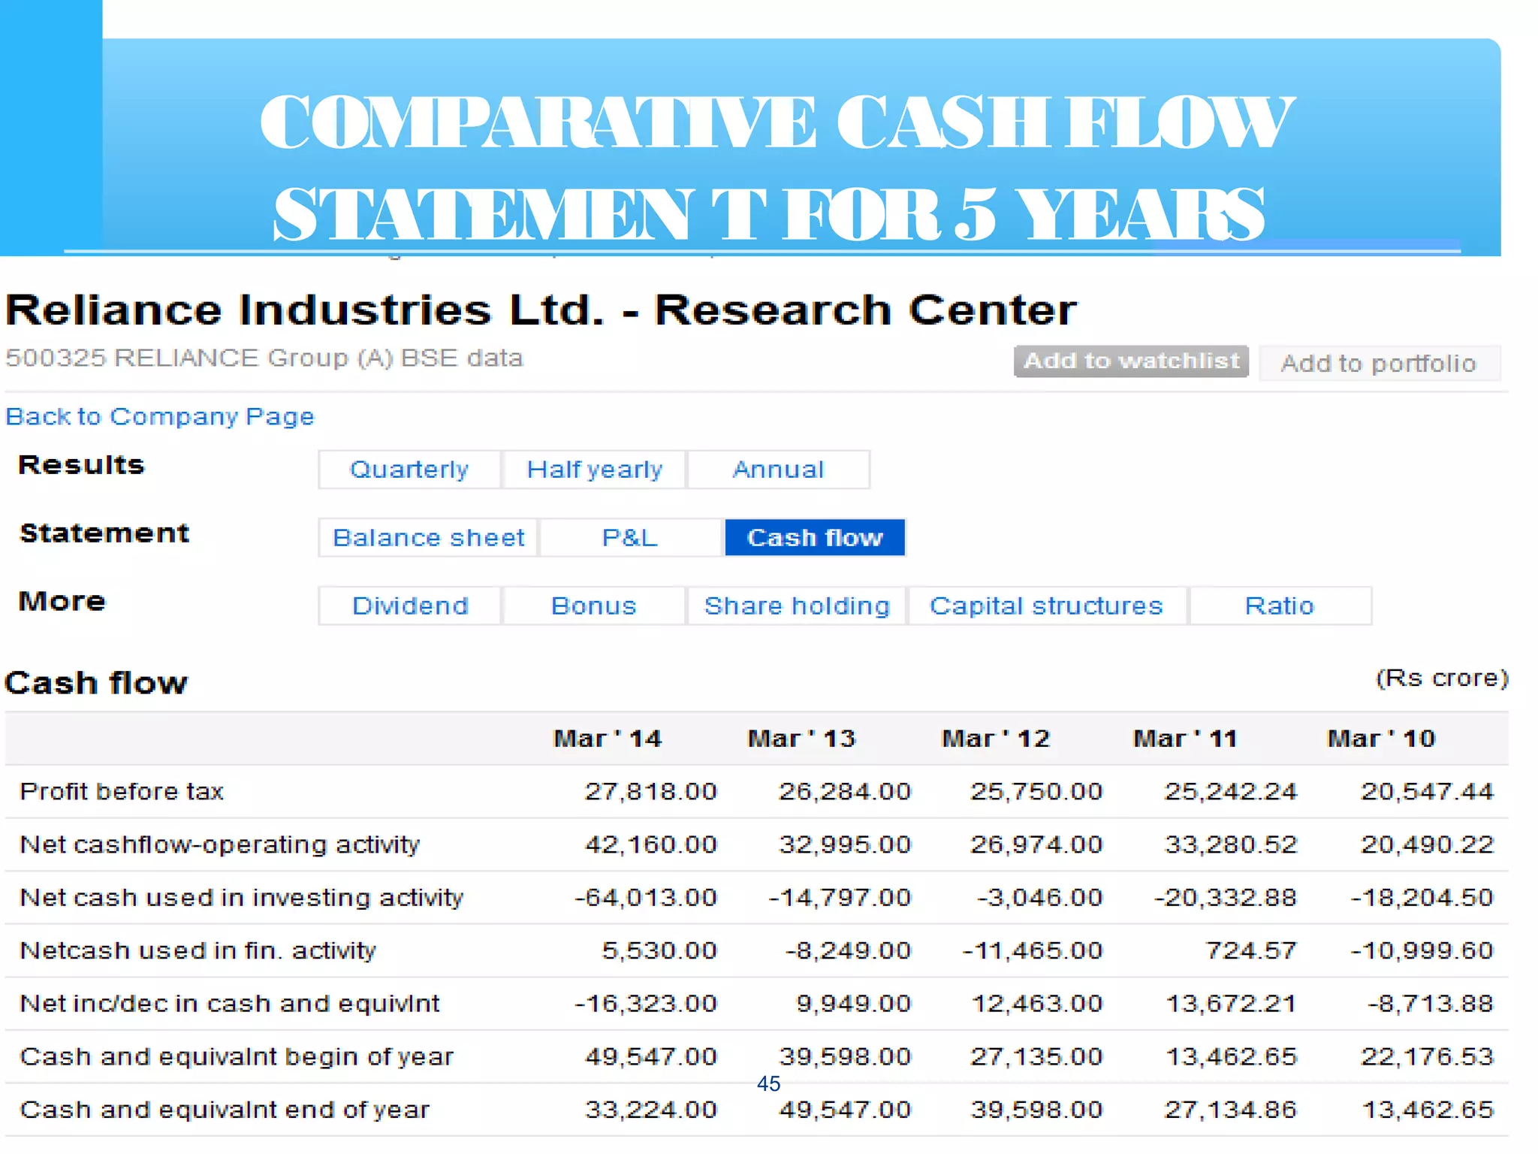Click the value 9,949.00
The height and width of the screenshot is (1154, 1538).
point(854,1004)
